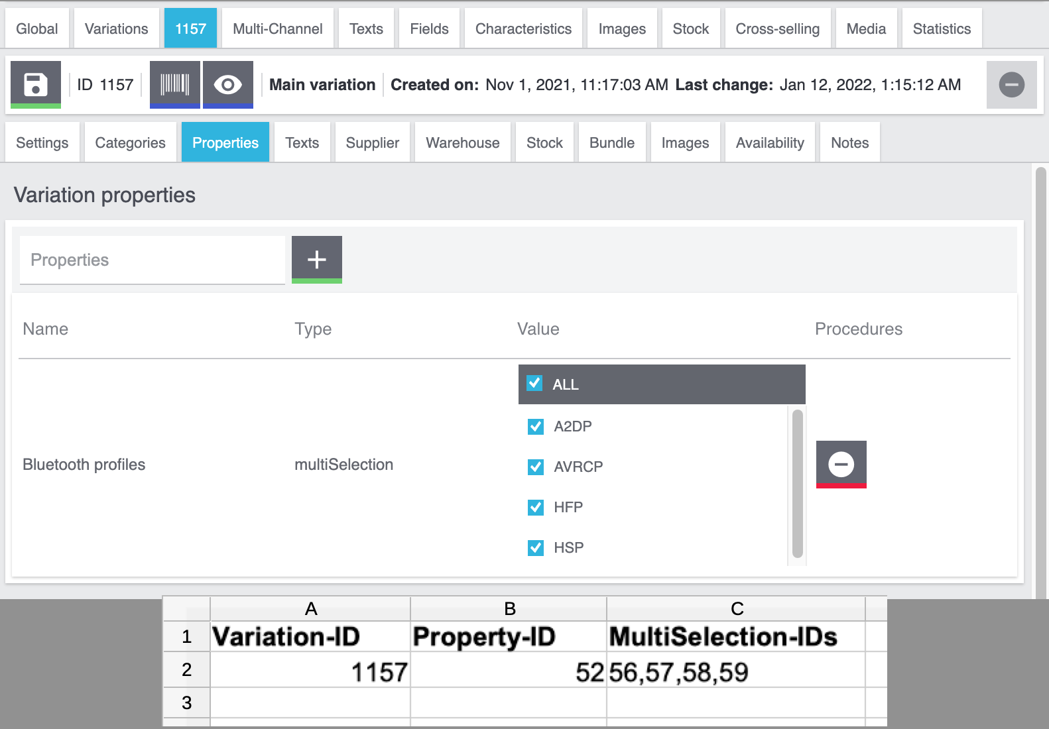Viewport: 1049px width, 729px height.
Task: Switch to the Multi-Channel tab
Action: [277, 28]
